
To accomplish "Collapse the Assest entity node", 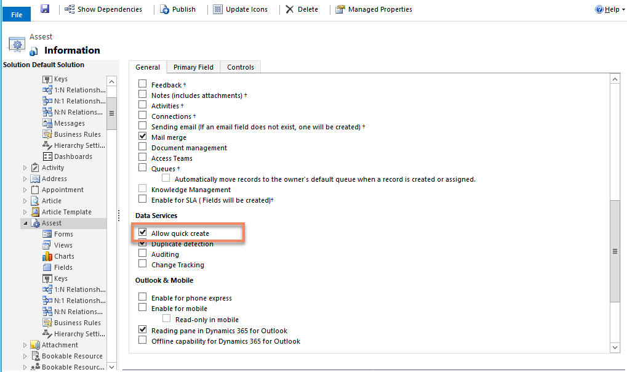I will tap(24, 223).
